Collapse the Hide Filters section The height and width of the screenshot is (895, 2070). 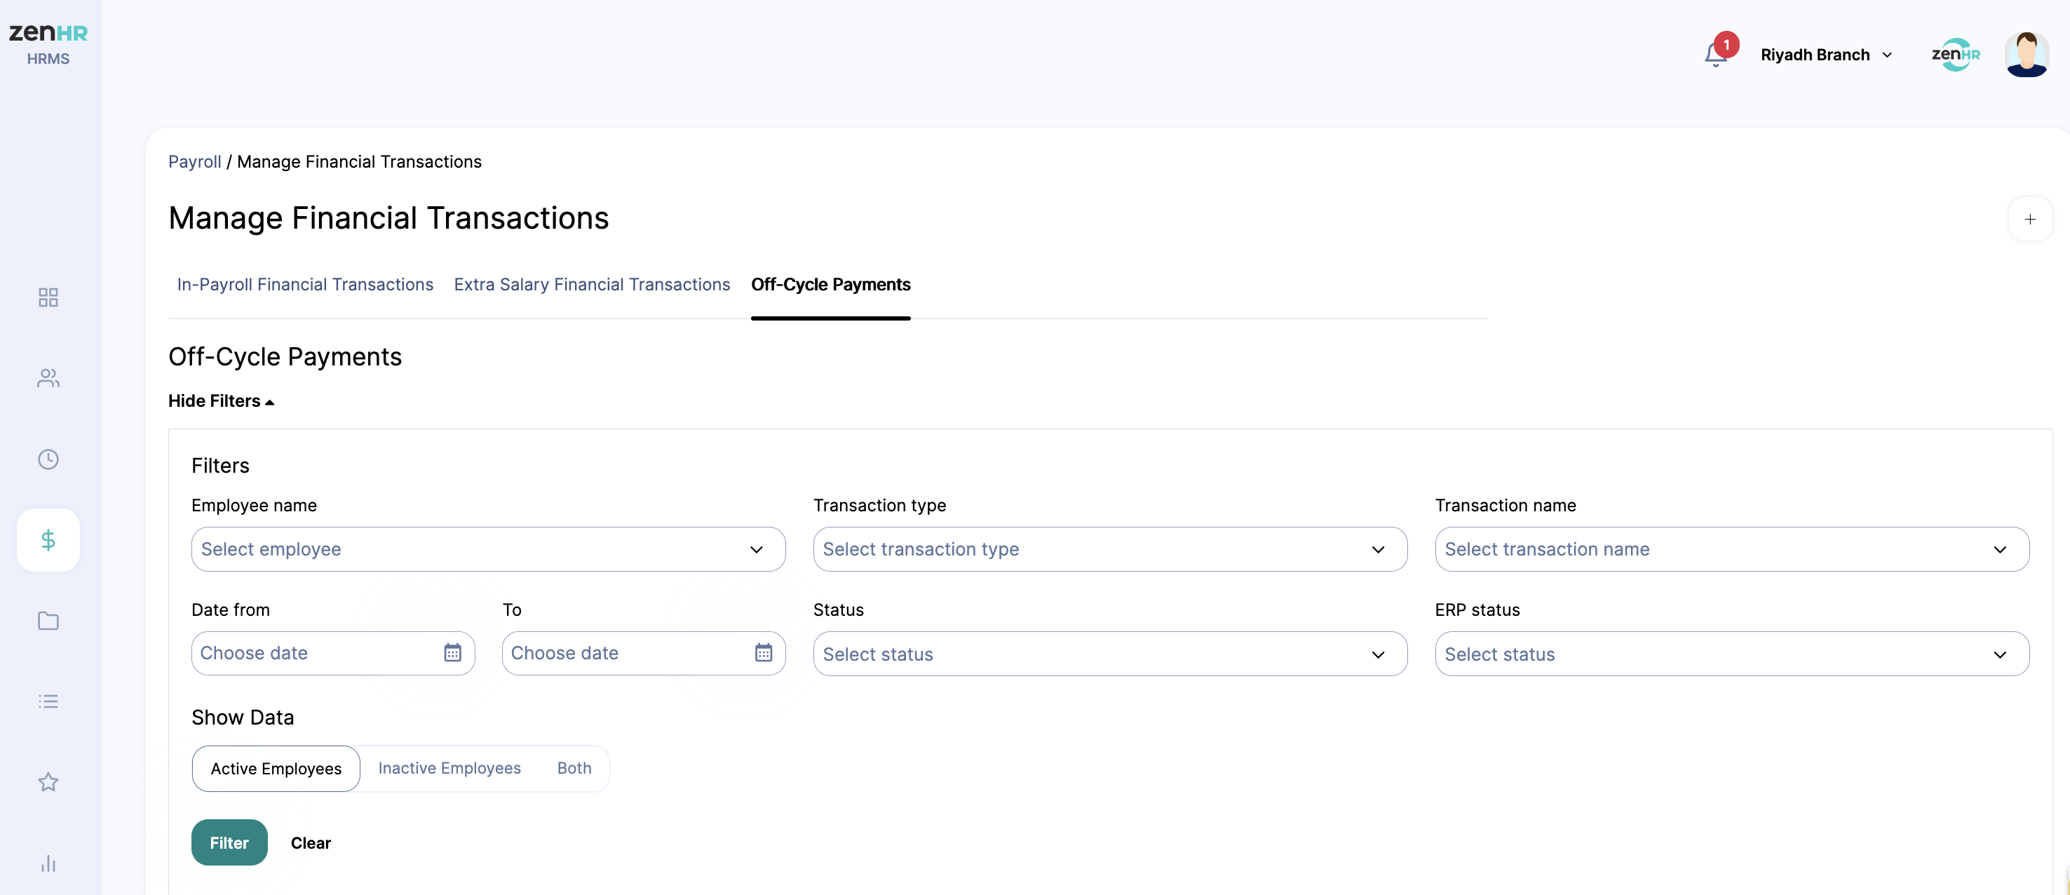click(x=221, y=401)
